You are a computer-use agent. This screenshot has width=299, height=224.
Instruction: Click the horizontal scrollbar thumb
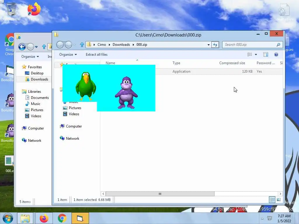tap(160, 194)
